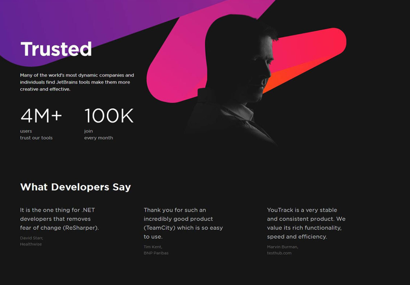Open the testhub.com link
410x285 pixels.
279,253
